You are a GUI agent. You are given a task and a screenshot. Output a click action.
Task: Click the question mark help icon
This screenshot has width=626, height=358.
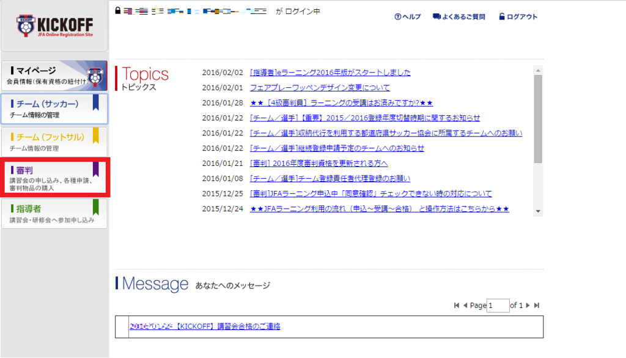tap(397, 16)
